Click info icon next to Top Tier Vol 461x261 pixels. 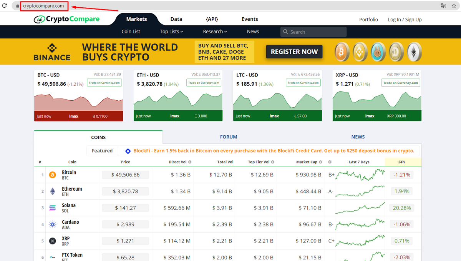coord(273,162)
